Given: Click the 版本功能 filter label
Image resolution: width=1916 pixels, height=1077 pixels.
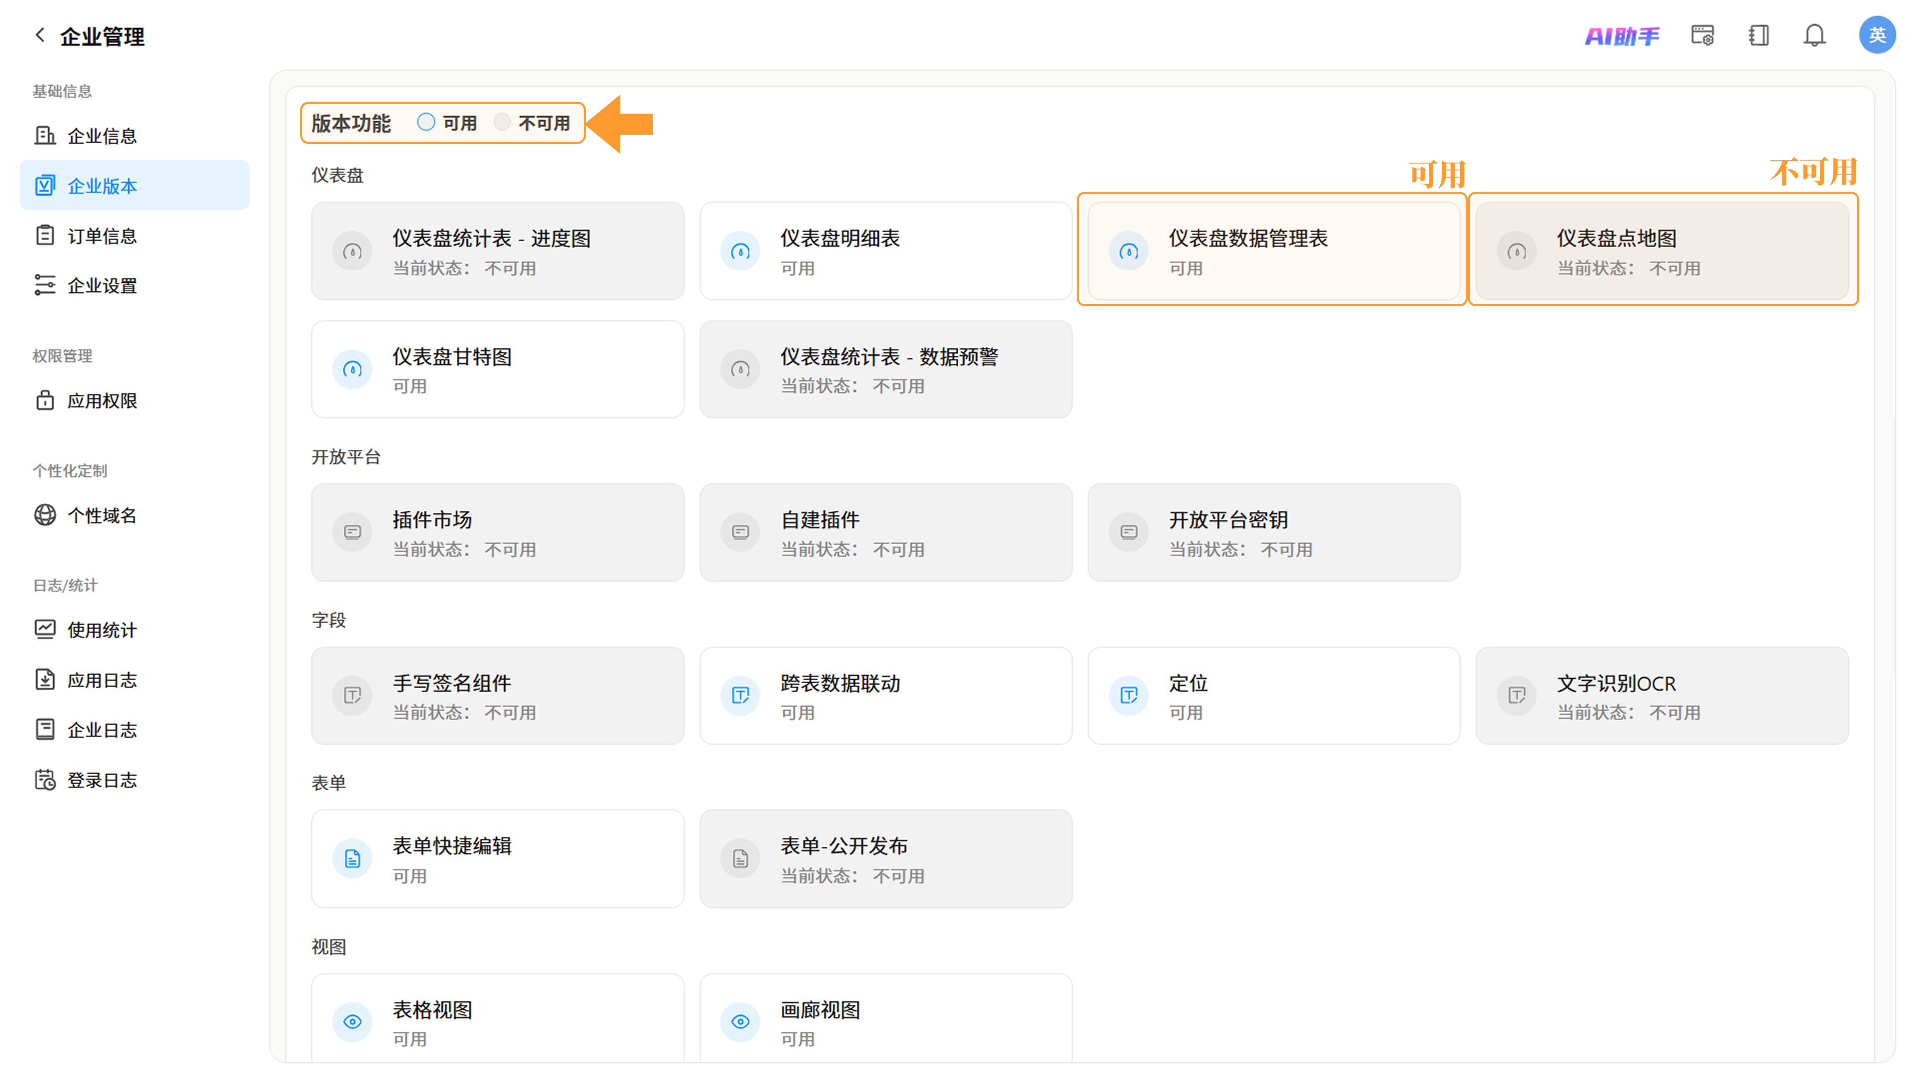Looking at the screenshot, I should pos(351,123).
